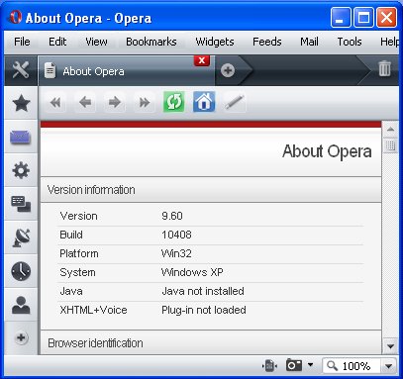This screenshot has height=379, width=403.
Task: Reload the page with green icon
Action: 174,102
